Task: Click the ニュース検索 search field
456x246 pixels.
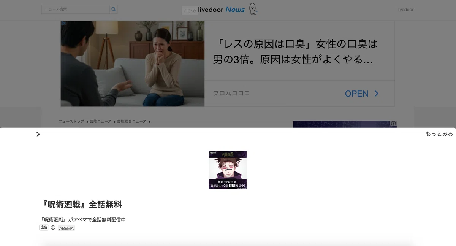Action: 76,9
